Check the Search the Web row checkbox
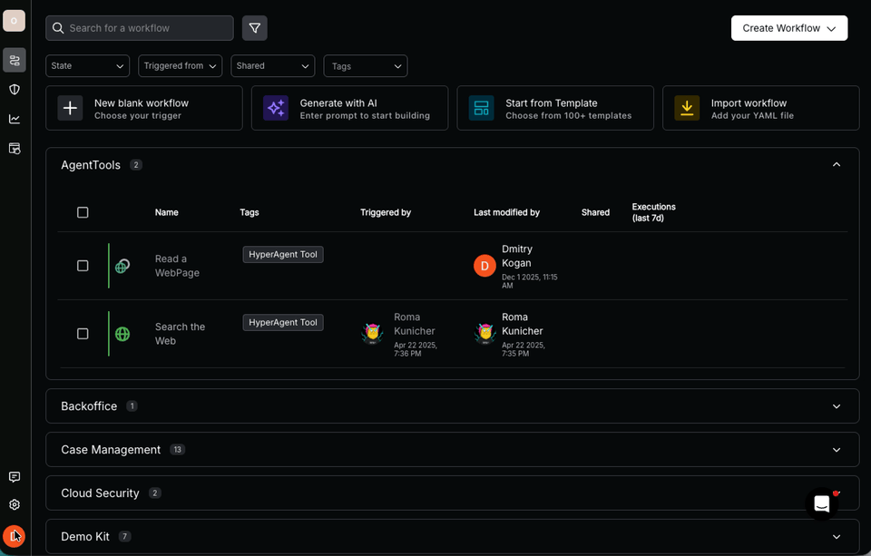Screen dimensions: 871x556 83,333
